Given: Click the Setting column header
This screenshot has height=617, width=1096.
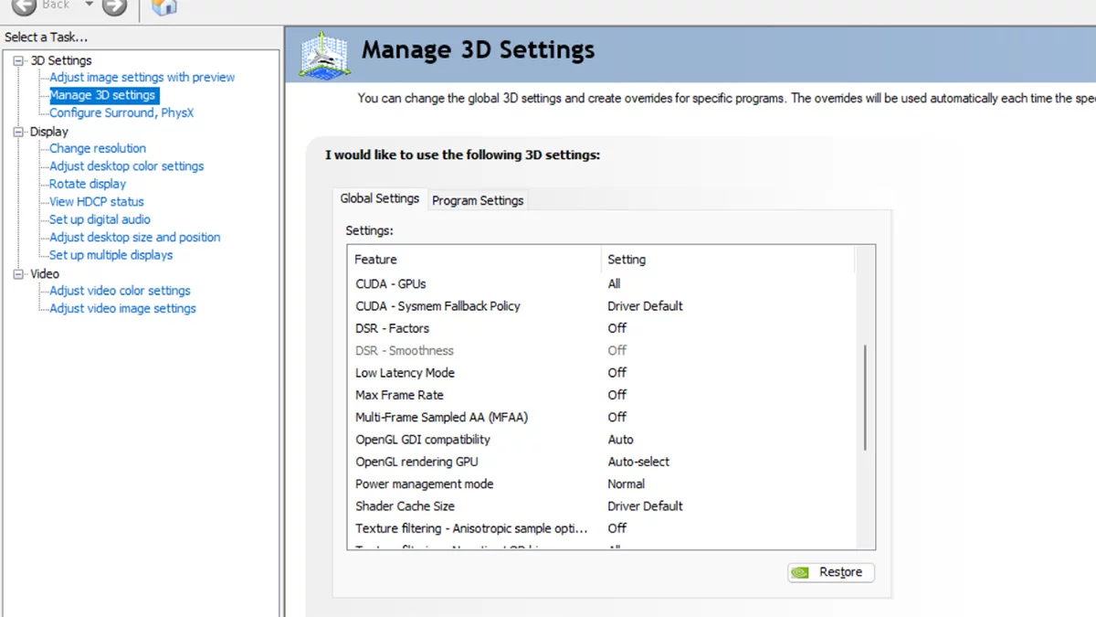Looking at the screenshot, I should (x=727, y=260).
